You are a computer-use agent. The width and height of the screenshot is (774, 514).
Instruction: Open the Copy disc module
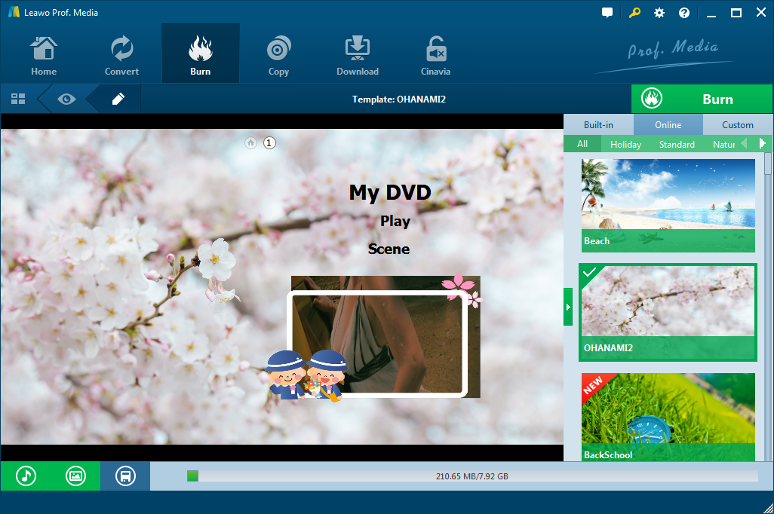(x=278, y=56)
